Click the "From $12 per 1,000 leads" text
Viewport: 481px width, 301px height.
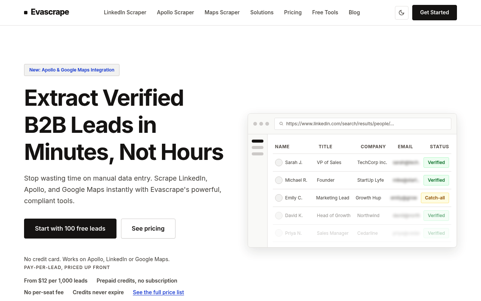pyautogui.click(x=56, y=281)
